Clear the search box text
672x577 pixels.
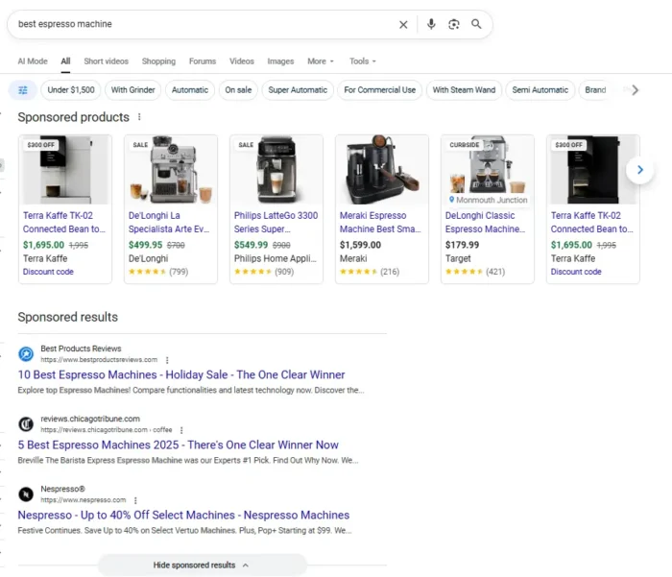403,24
